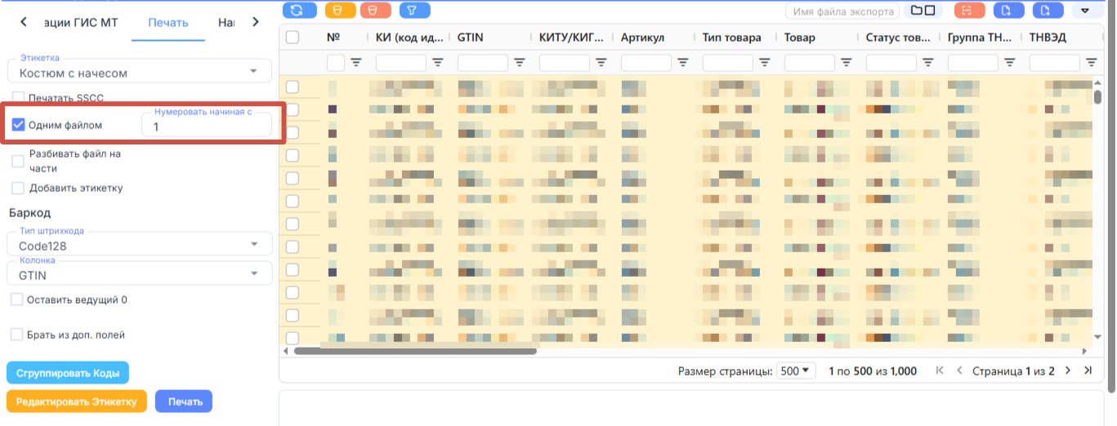Switch to the Печать tab

168,22
